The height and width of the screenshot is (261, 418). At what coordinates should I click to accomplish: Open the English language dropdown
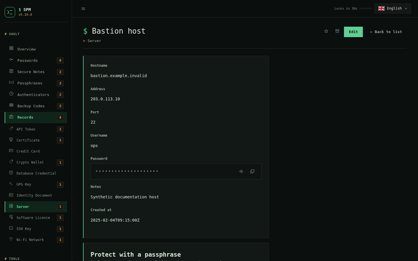393,8
